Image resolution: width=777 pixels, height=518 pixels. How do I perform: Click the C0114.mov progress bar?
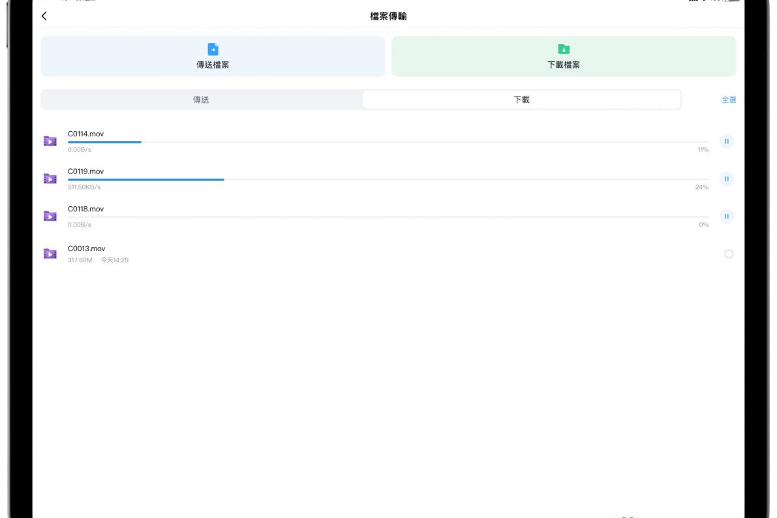click(388, 142)
